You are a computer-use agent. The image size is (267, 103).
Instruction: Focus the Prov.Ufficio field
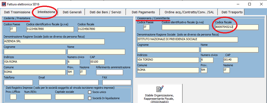13,97
